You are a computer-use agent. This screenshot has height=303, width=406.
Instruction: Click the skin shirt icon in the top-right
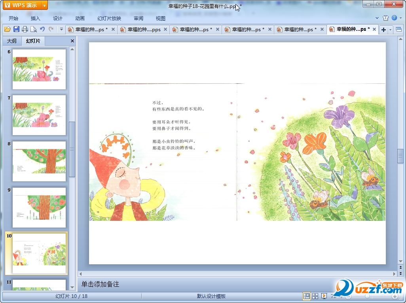tap(385, 18)
